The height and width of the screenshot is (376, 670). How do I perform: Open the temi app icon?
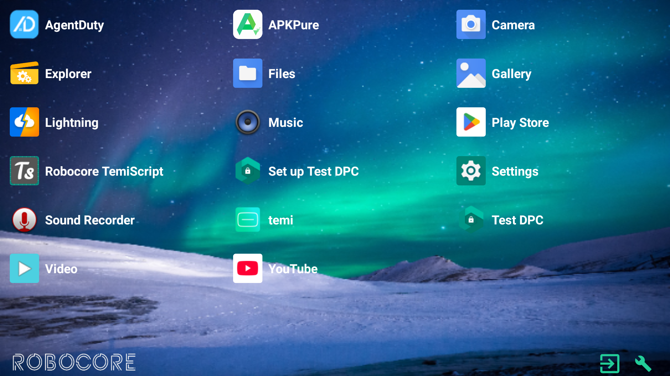[x=248, y=220]
